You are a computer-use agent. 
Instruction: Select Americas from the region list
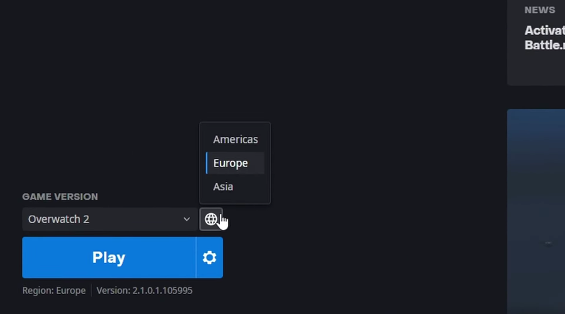pos(235,139)
